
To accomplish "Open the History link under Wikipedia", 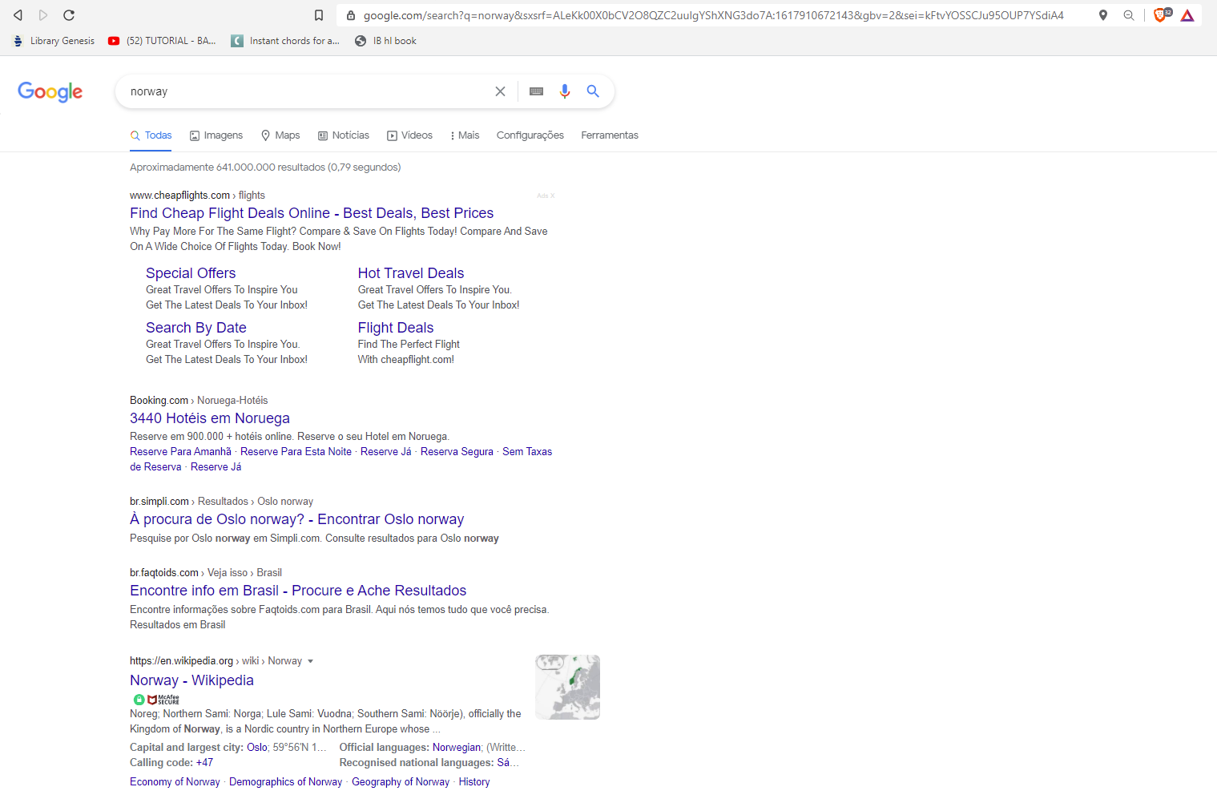I will (474, 782).
